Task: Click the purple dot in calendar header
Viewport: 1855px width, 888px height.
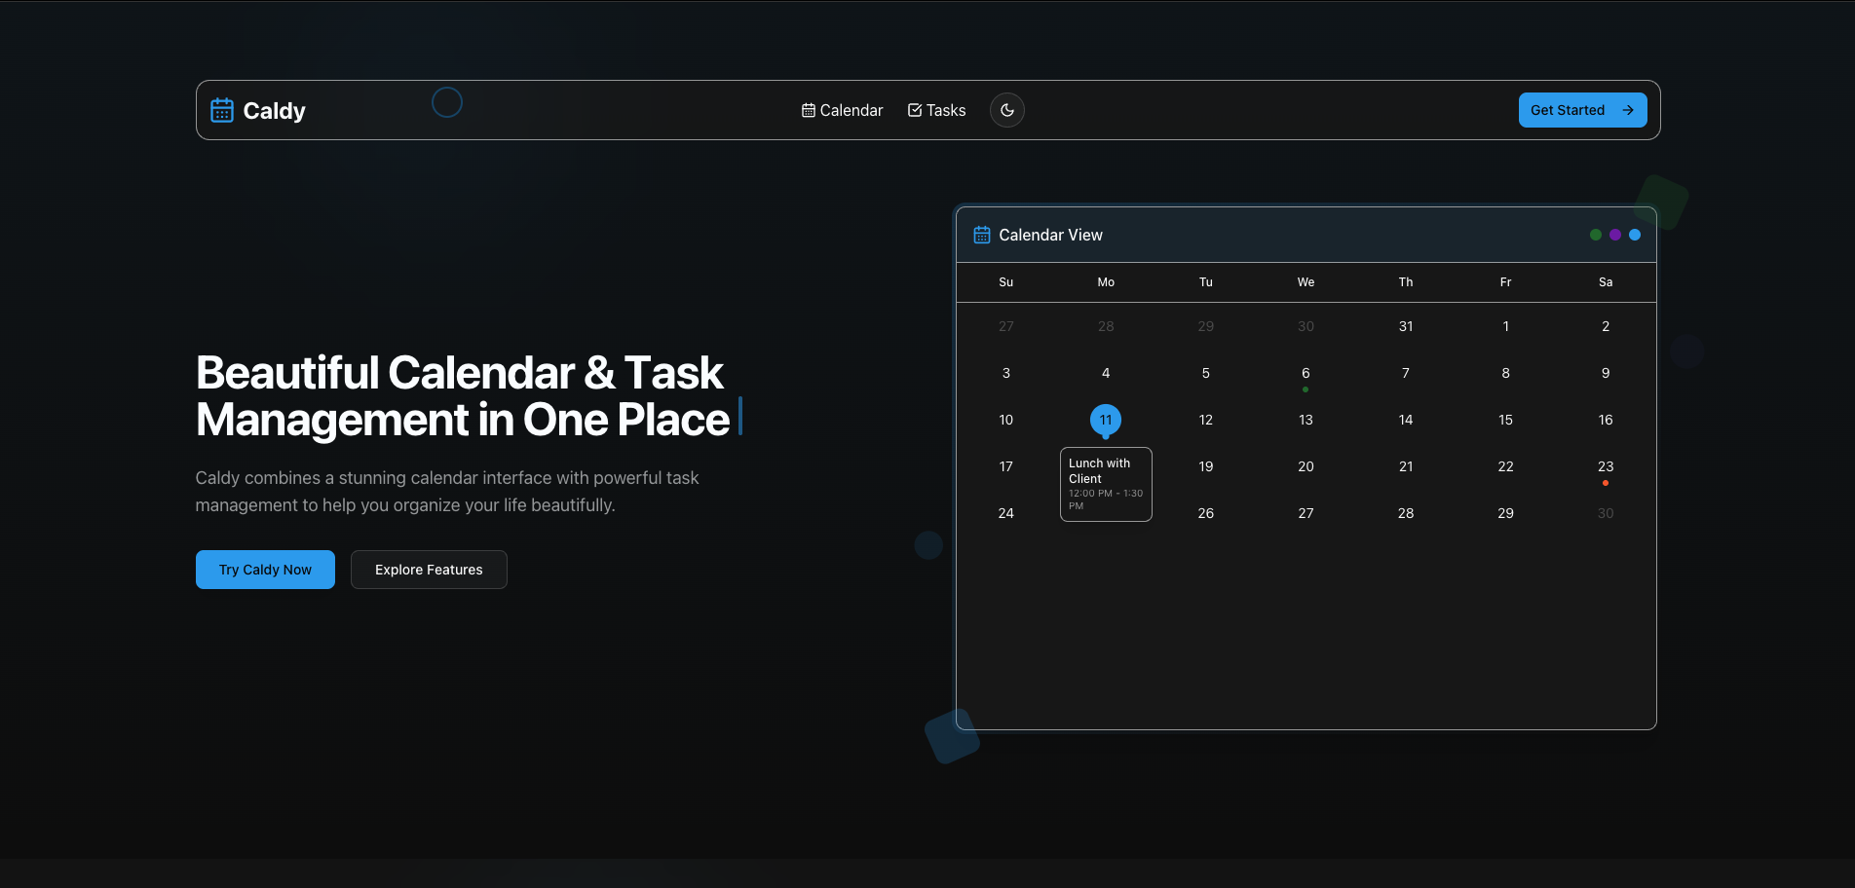Action: pyautogui.click(x=1614, y=235)
